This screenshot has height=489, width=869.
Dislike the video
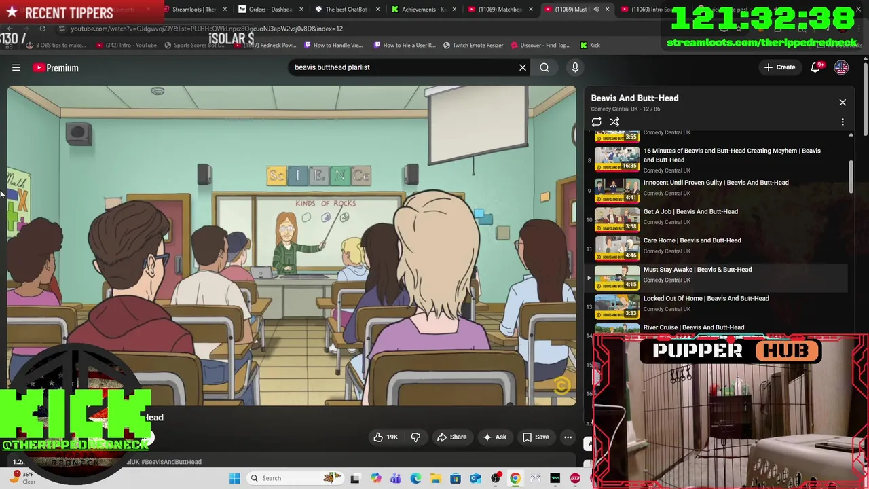[415, 437]
